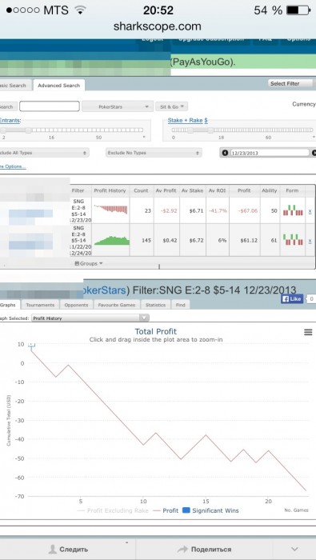Screen dimensions: 316x560
Task: Open the chart hamburger menu icon
Action: point(308,332)
